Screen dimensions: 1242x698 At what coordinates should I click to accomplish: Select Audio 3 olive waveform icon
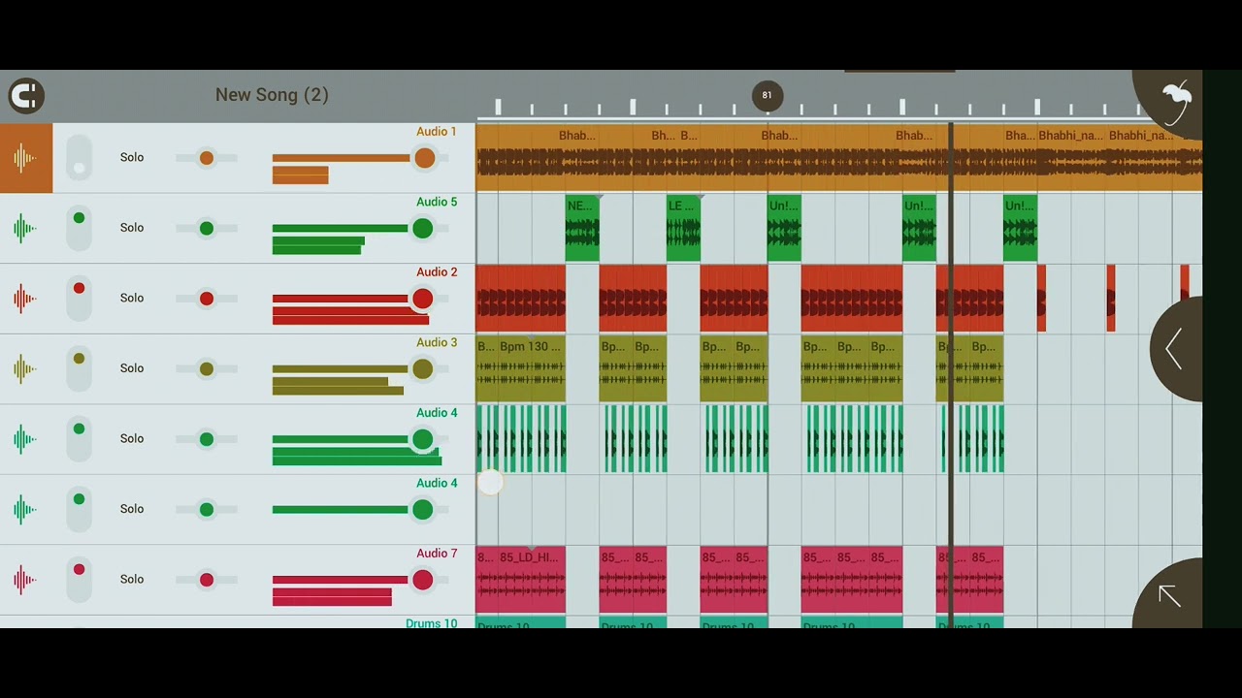pyautogui.click(x=25, y=368)
